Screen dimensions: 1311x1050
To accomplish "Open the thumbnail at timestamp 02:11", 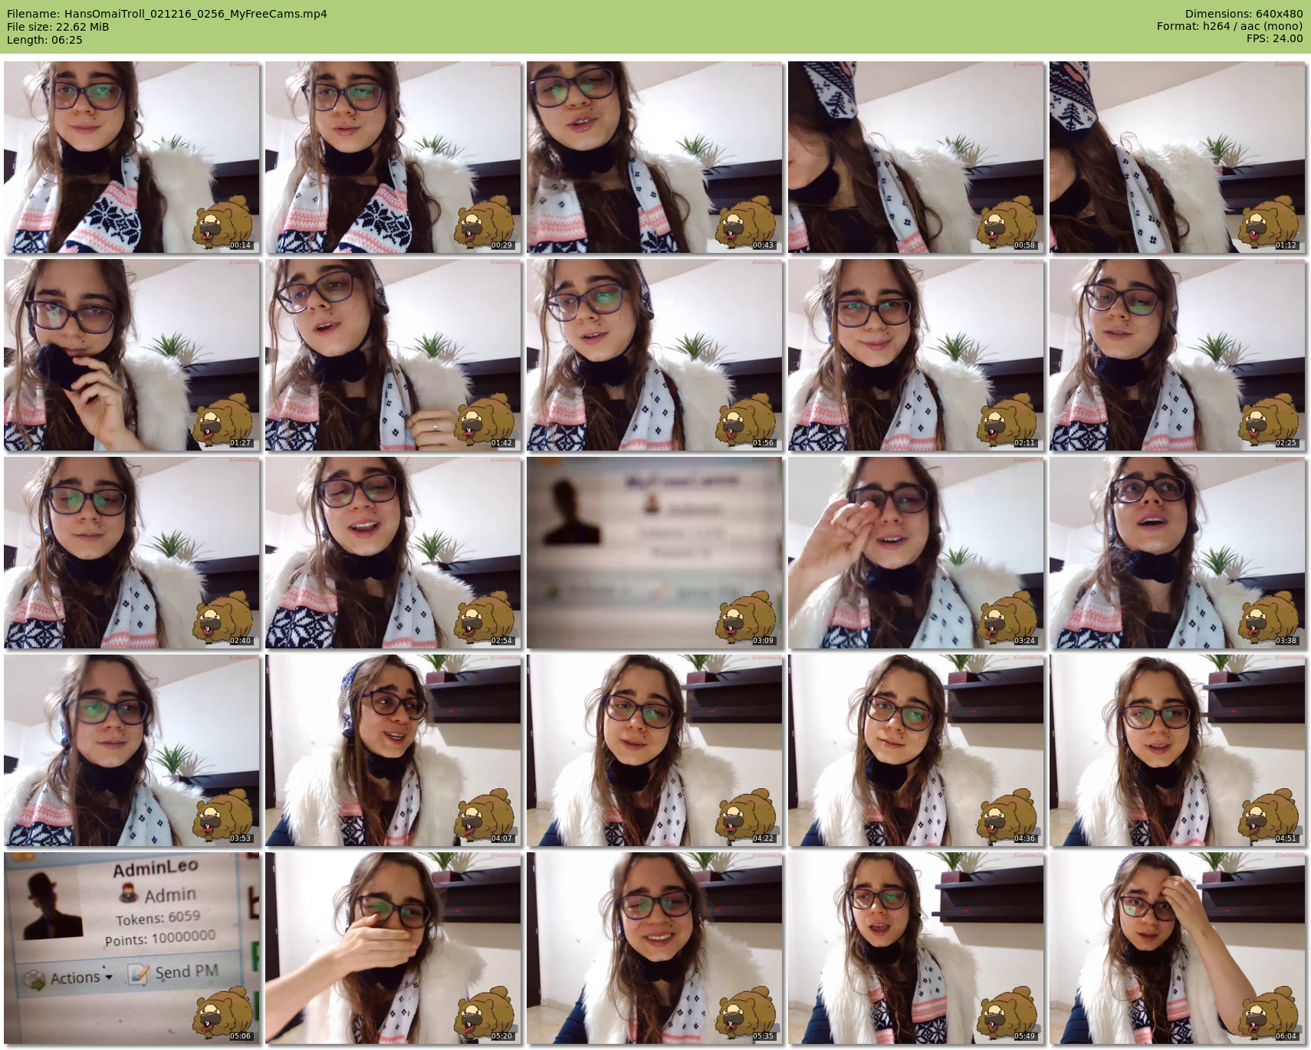I will [916, 355].
